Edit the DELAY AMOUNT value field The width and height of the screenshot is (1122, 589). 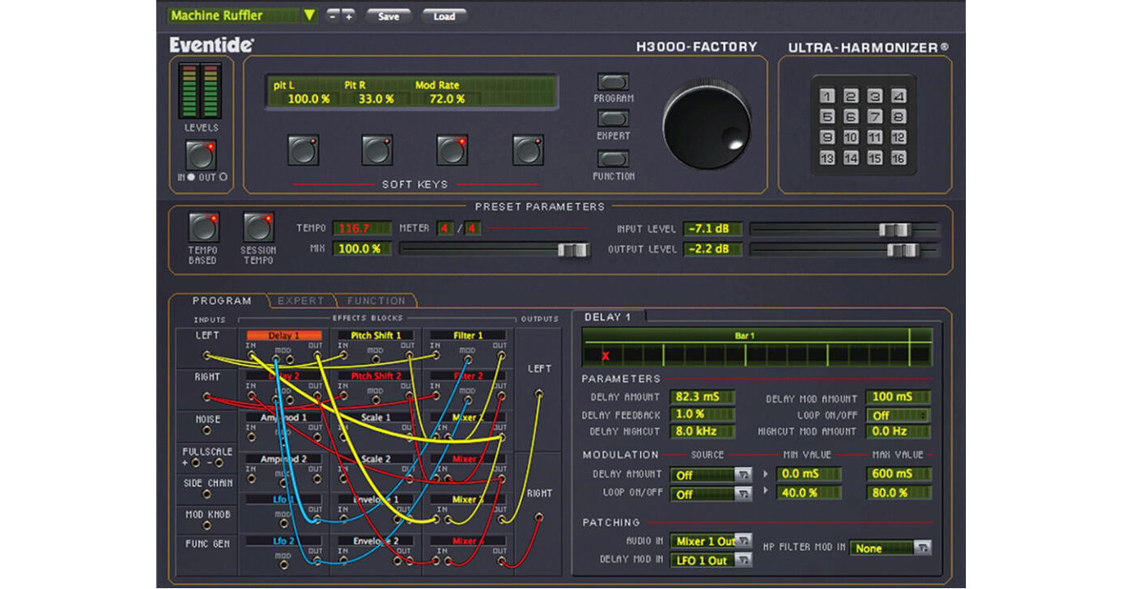(x=701, y=396)
